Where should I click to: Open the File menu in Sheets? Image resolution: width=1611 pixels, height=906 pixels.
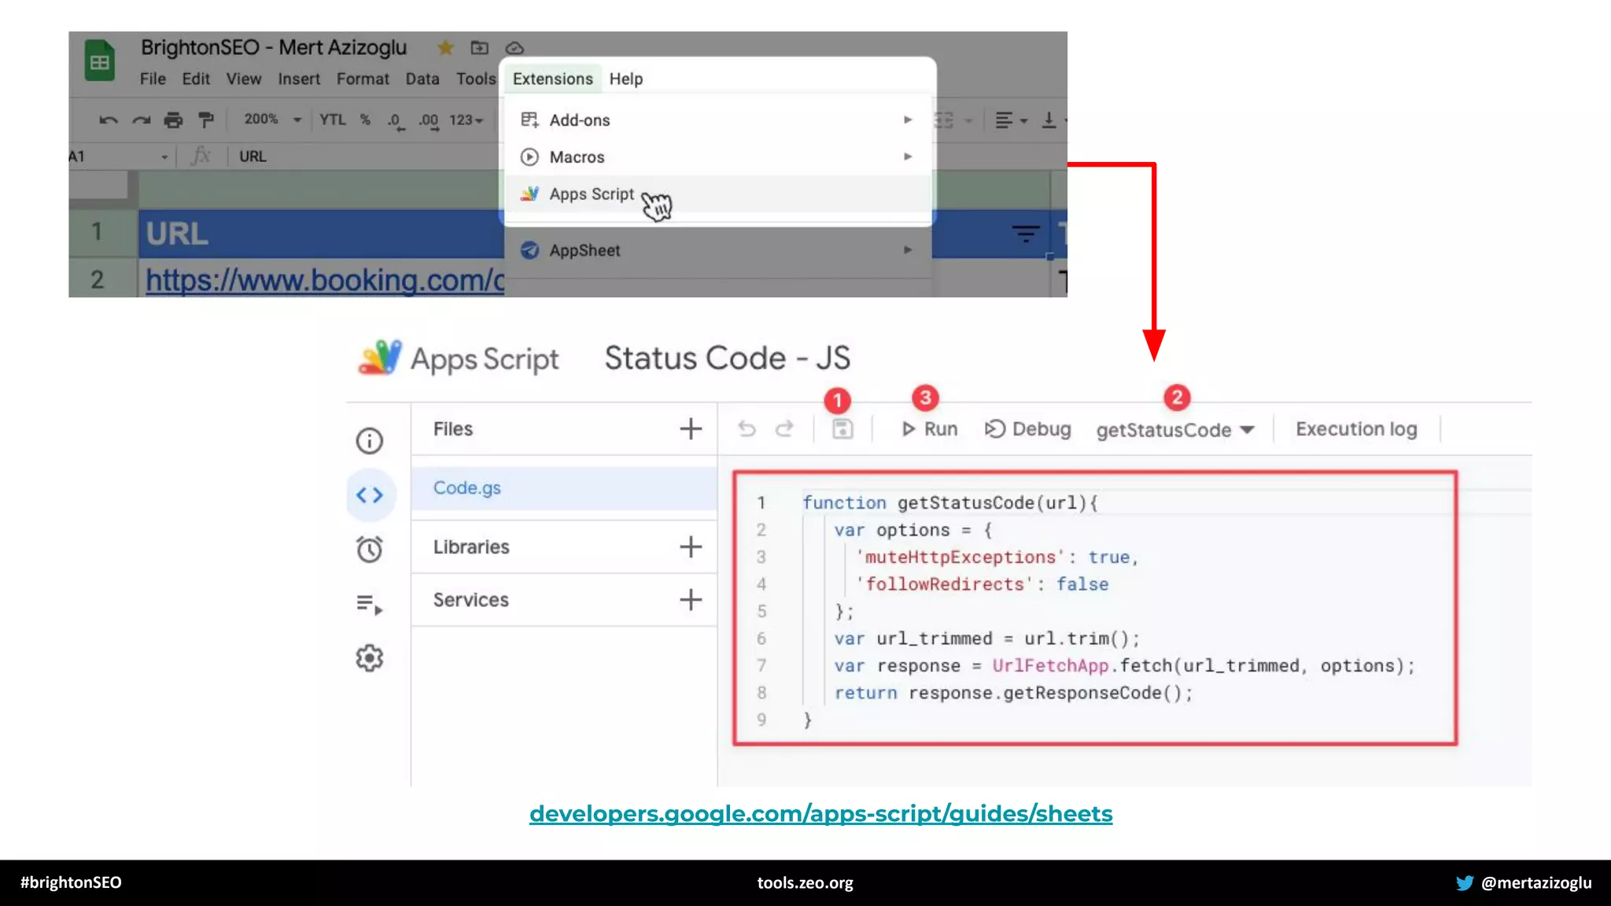[x=153, y=79]
